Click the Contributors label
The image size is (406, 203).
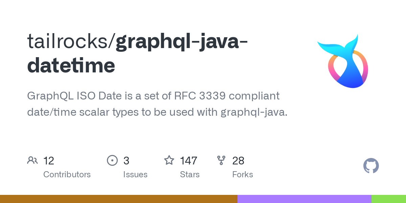(x=67, y=175)
